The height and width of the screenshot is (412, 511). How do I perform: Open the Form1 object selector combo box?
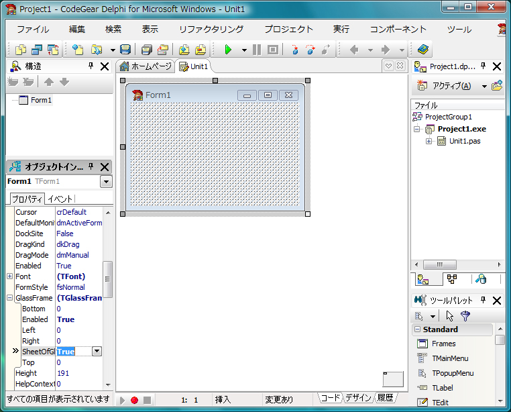point(106,182)
